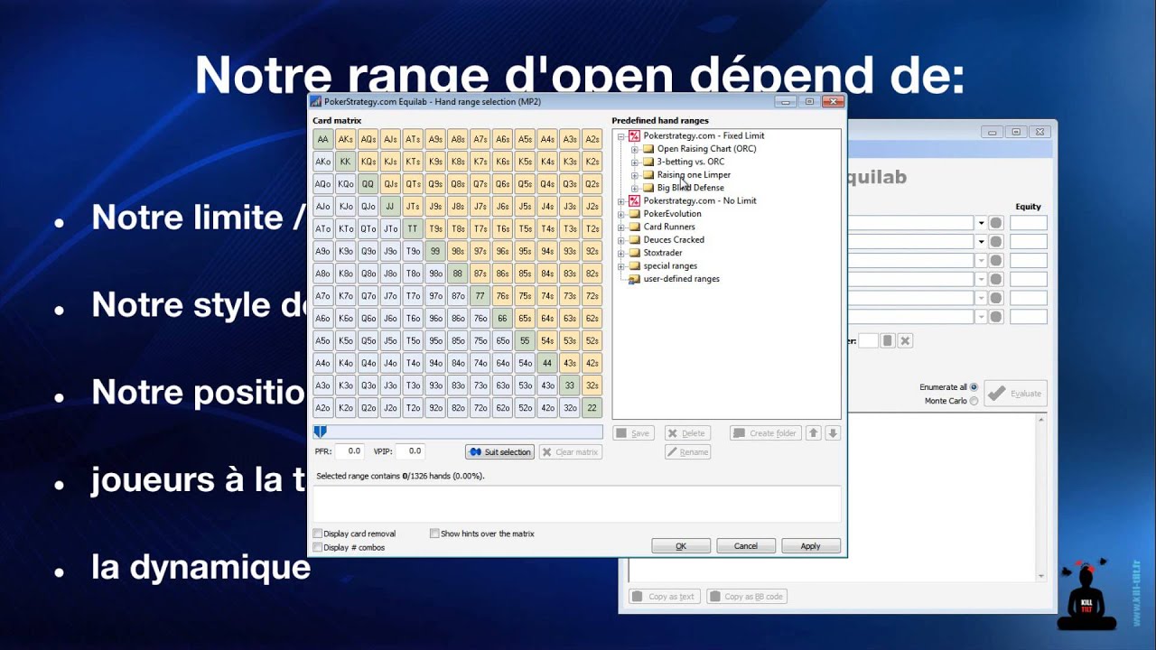
Task: Enable Display card removal checkbox
Action: coord(317,534)
